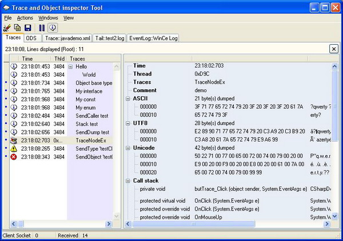This screenshot has width=343, height=241.
Task: Open the Actions menu
Action: pos(25,18)
